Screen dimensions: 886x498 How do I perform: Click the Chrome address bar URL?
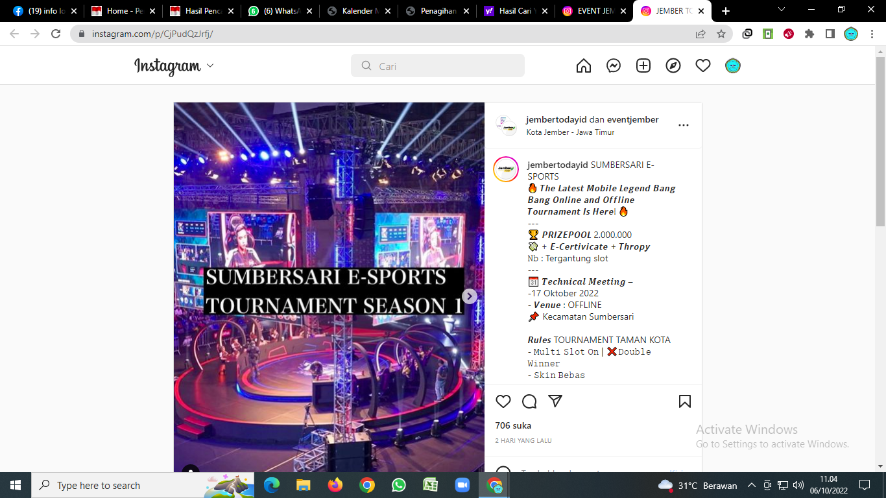(152, 34)
